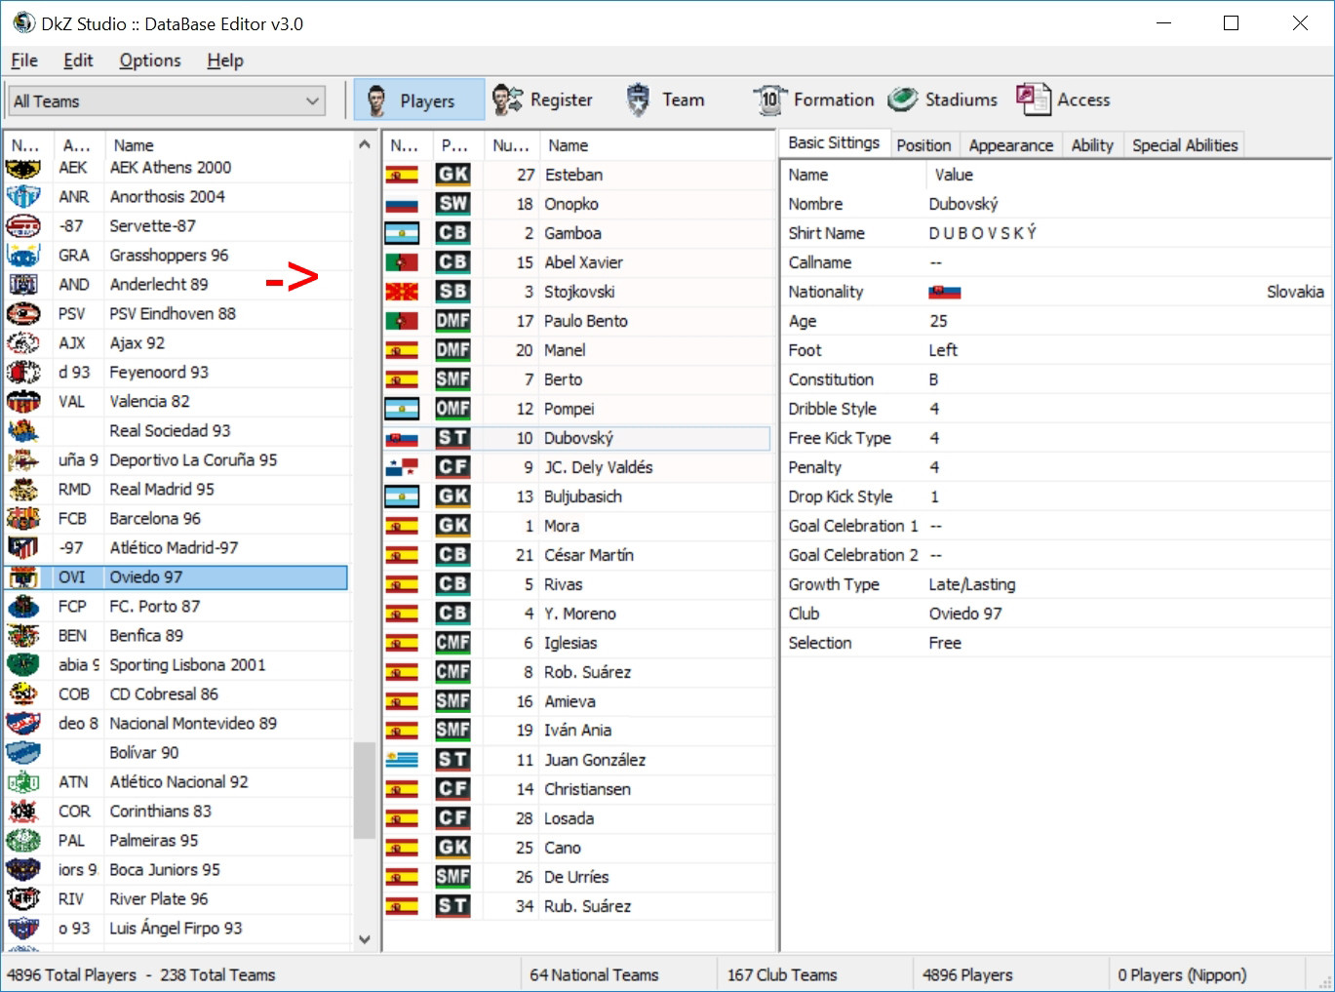
Task: Switch to the Special Abilities tab
Action: pos(1185,145)
